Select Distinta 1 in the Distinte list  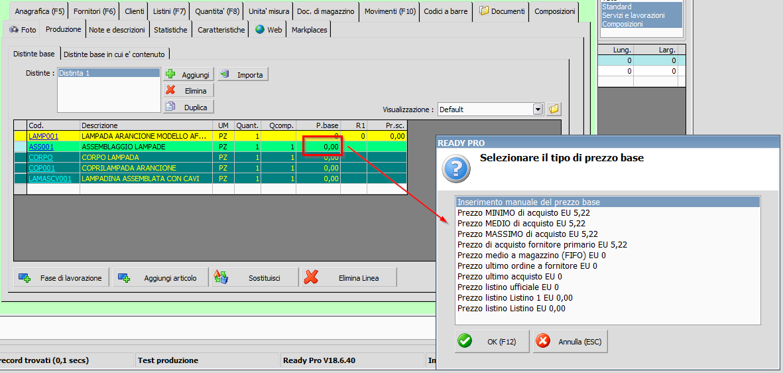pos(109,73)
